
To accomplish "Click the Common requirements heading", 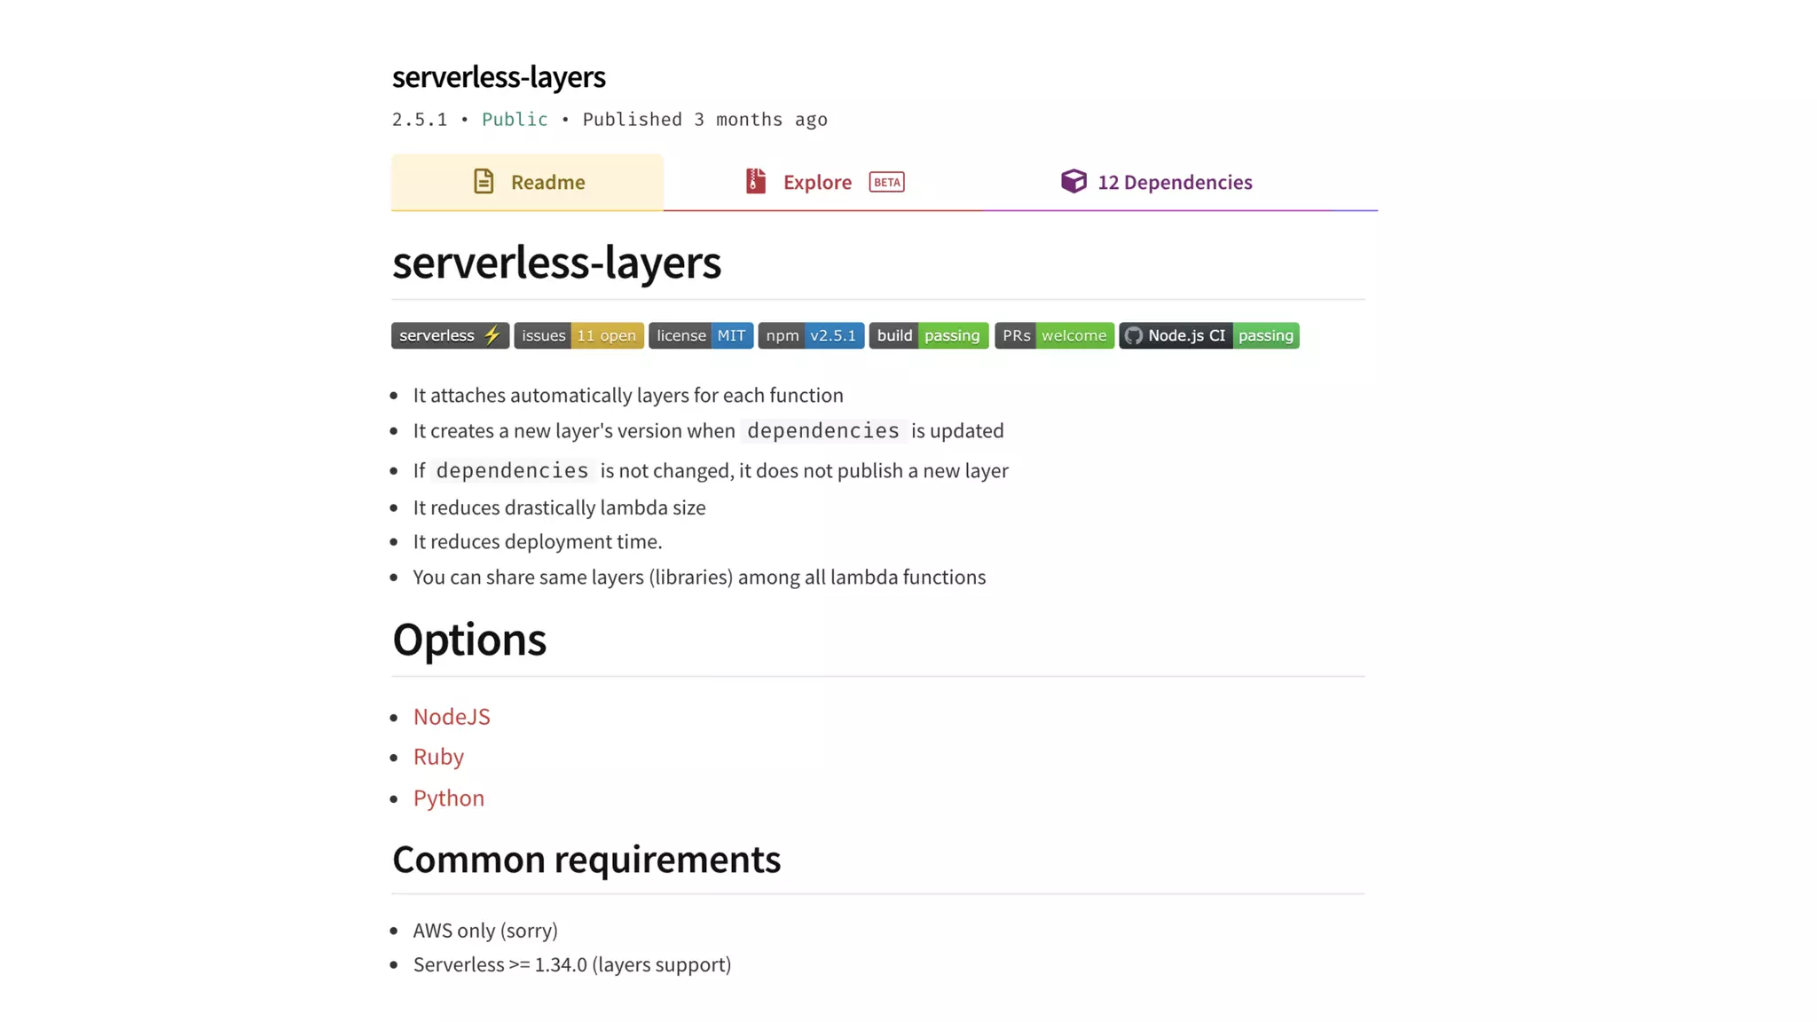I will point(586,859).
